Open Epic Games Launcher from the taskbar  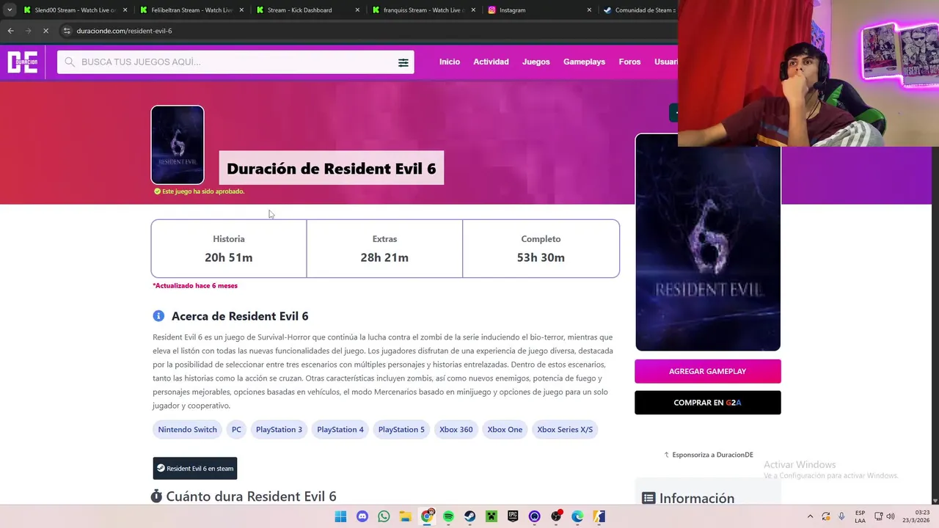tap(513, 516)
